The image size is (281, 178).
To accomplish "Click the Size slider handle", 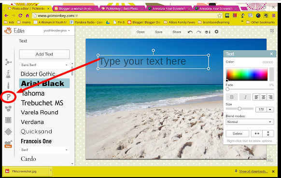I will [239, 109].
